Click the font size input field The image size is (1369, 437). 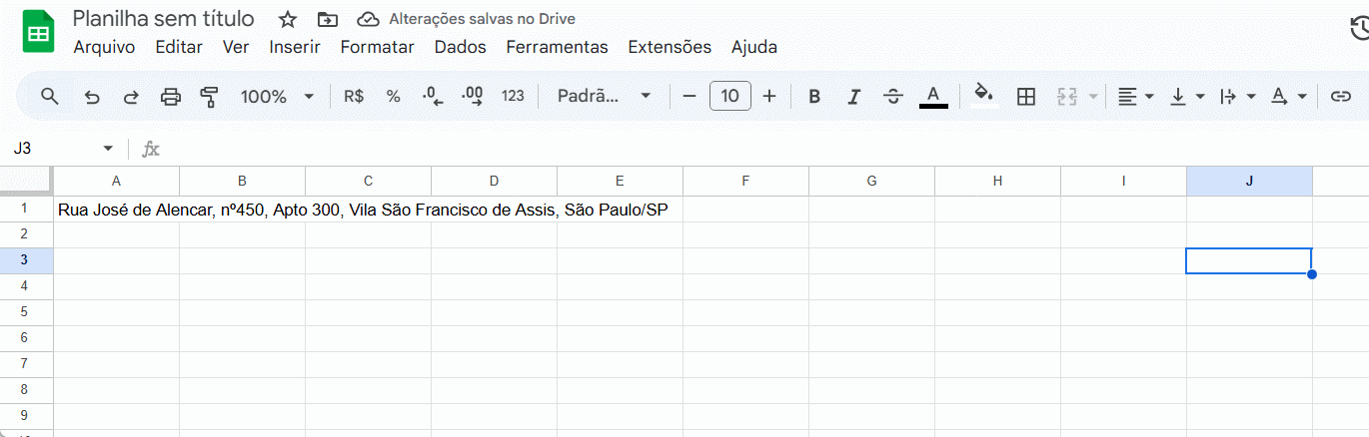pos(729,97)
